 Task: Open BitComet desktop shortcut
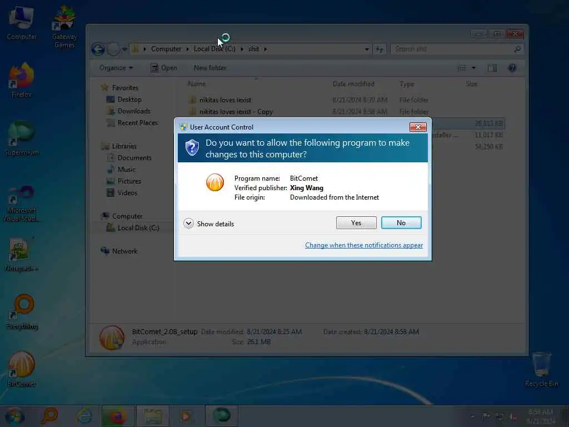click(x=22, y=369)
